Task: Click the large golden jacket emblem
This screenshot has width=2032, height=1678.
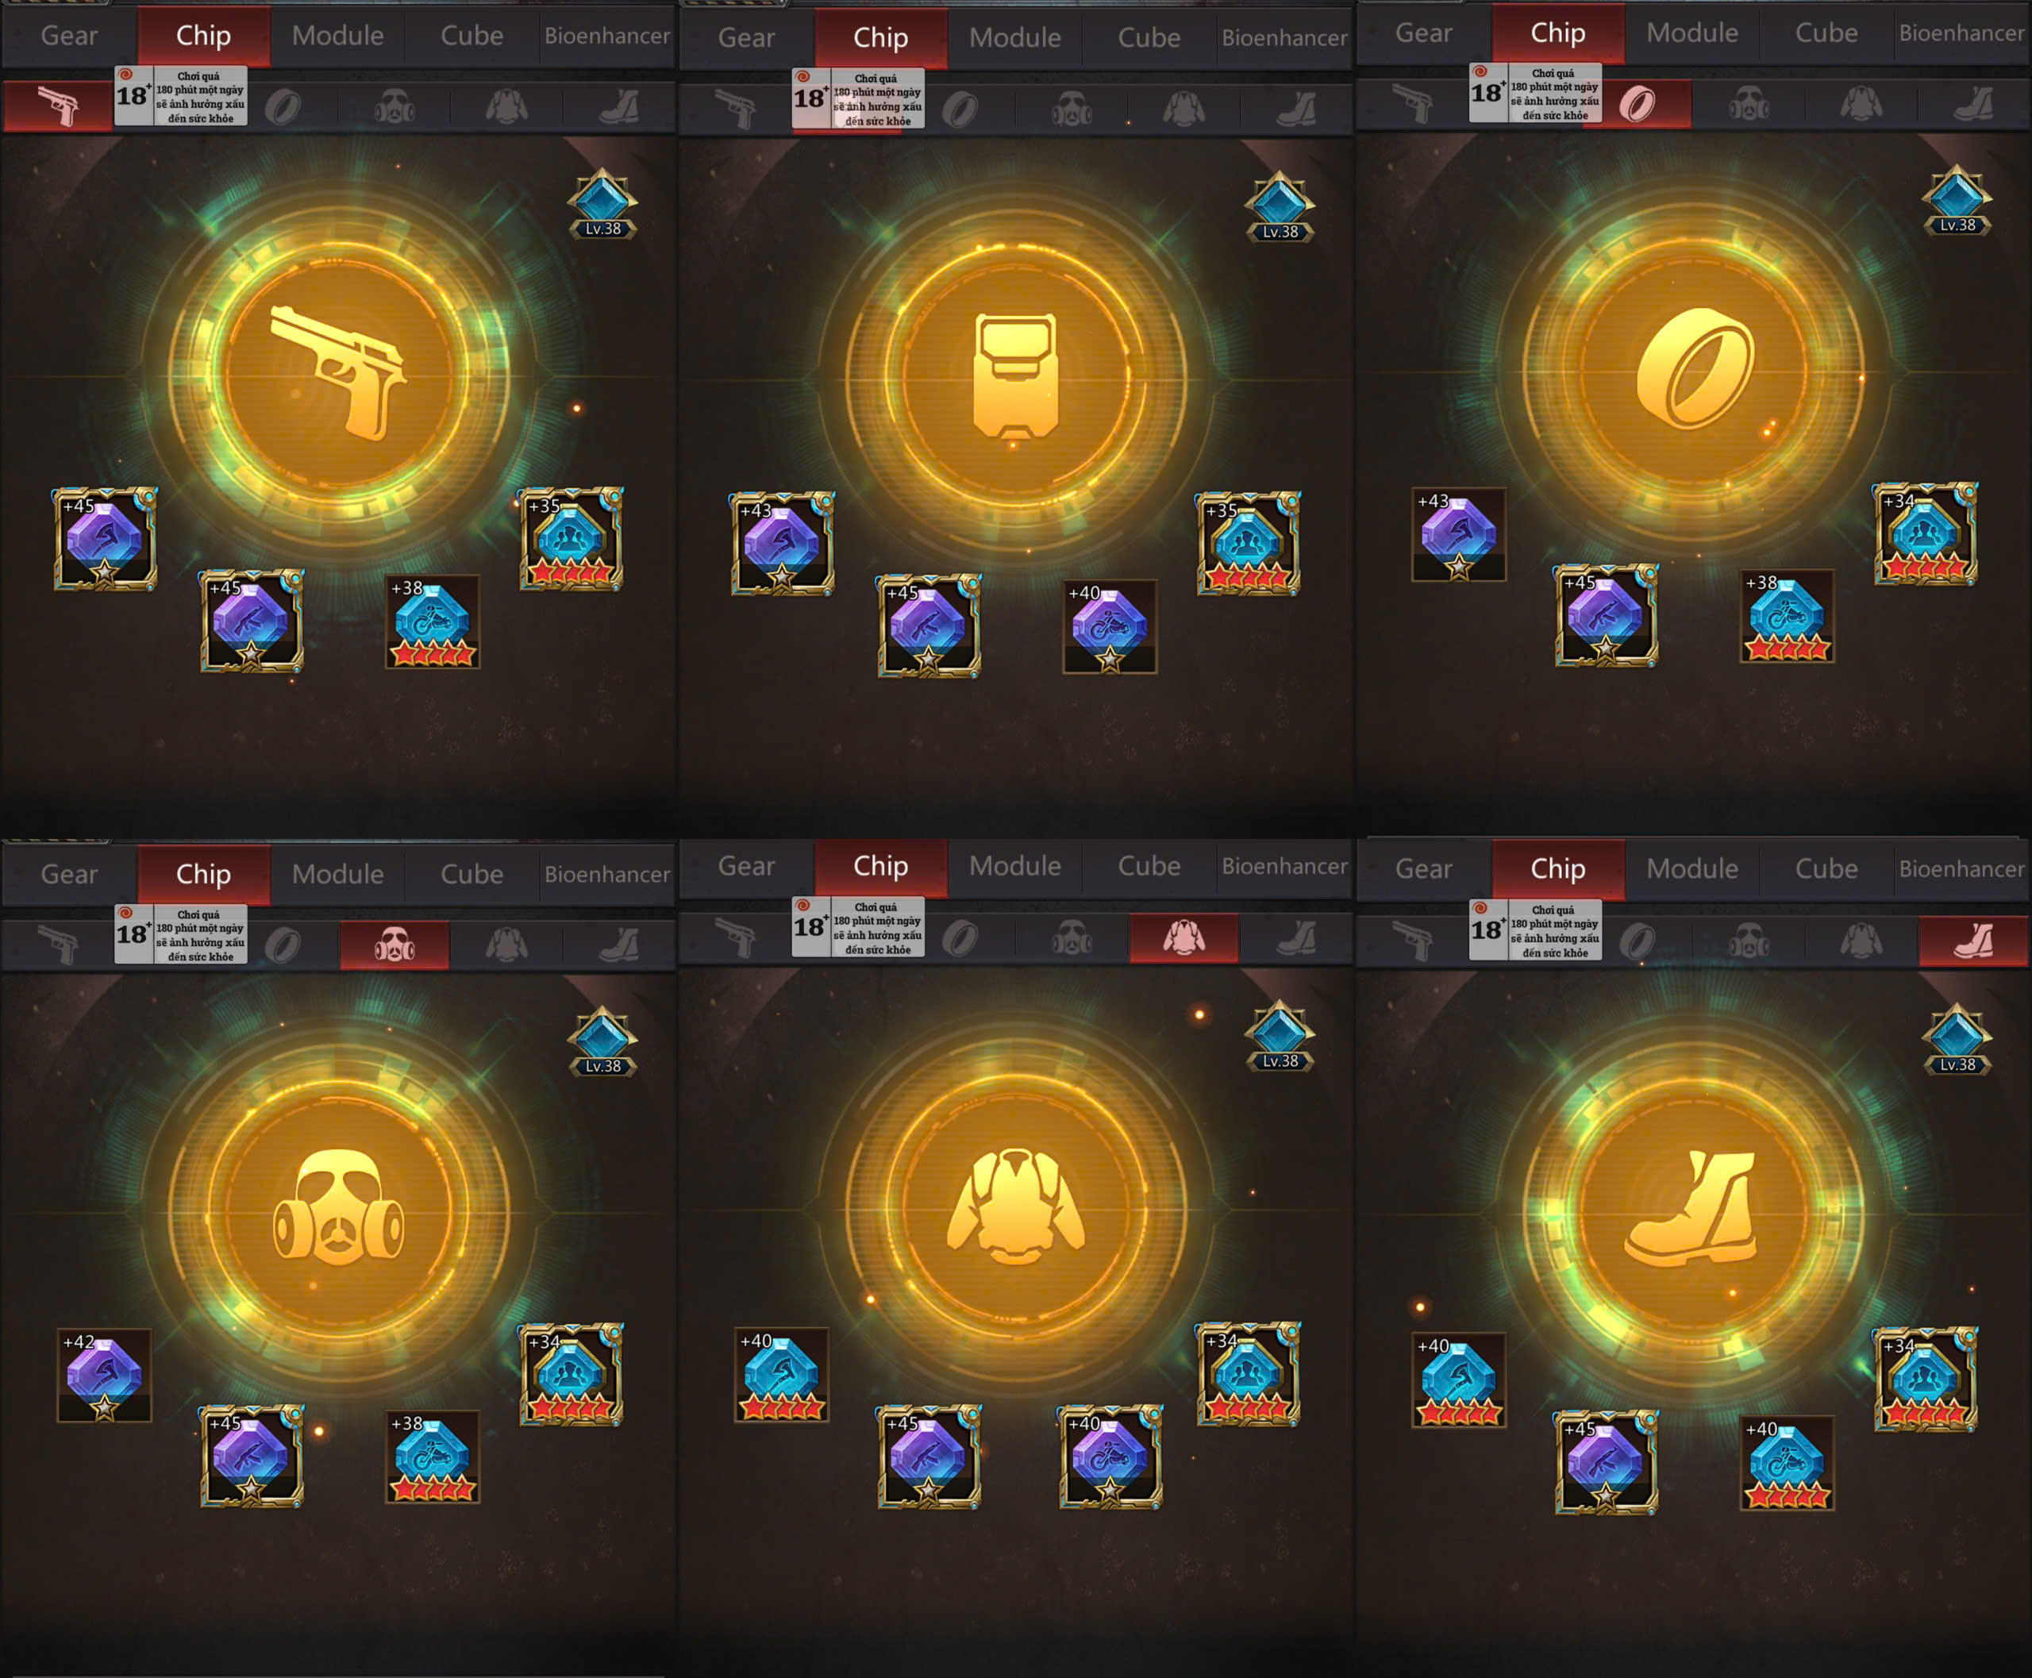Action: point(1015,1207)
